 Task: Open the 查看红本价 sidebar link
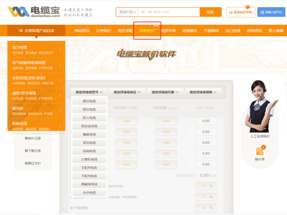point(33,163)
